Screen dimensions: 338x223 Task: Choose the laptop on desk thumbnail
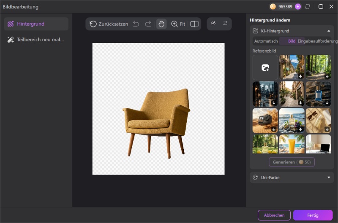319,144
